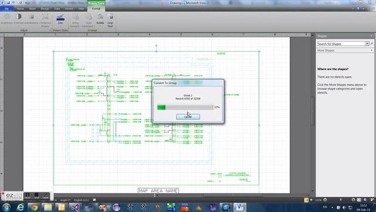Pause the ezvid recording
Screen dimensions: 376x212
[x=28, y=196]
